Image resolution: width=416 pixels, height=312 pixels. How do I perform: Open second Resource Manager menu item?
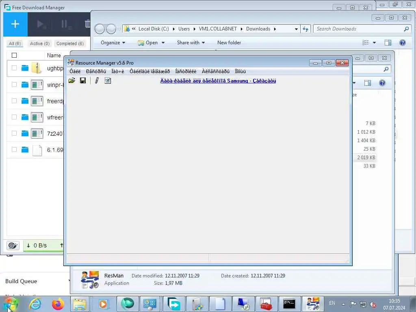(96, 71)
